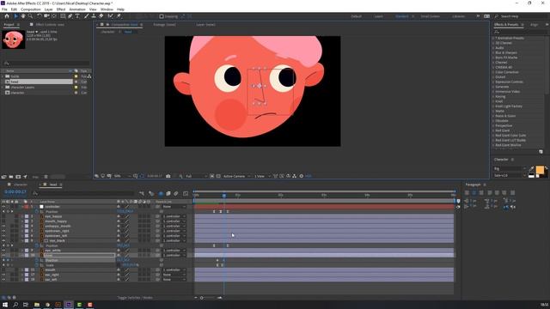The width and height of the screenshot is (550, 309).
Task: Toggle Snapping checkbox in toolbar
Action: [162, 16]
